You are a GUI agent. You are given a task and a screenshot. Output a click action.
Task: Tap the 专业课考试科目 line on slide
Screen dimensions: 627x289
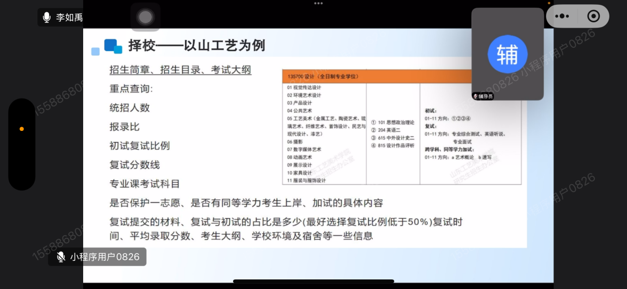point(144,184)
